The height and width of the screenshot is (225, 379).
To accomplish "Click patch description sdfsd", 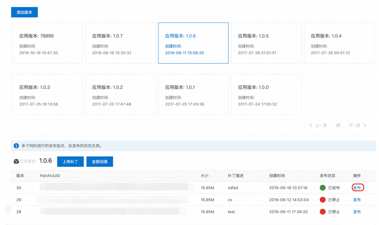I will click(233, 188).
